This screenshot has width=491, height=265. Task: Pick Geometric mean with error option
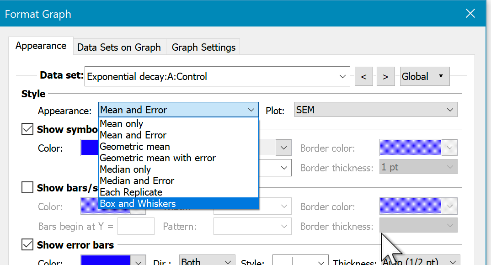tap(158, 158)
